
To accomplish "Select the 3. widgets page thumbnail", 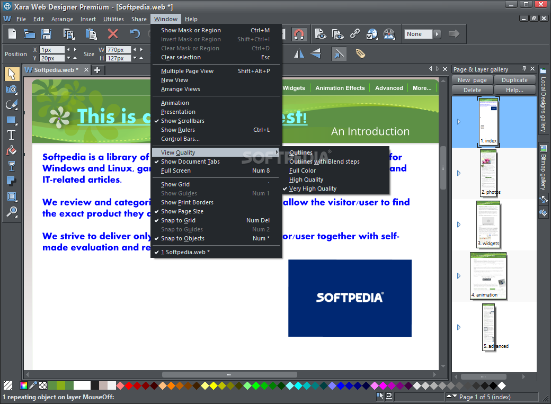I will pos(488,225).
